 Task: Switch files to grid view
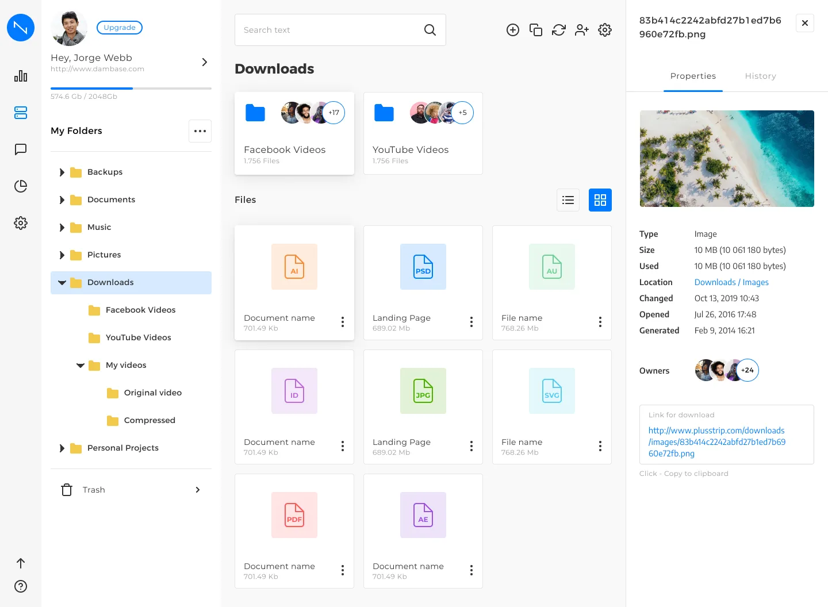[600, 200]
